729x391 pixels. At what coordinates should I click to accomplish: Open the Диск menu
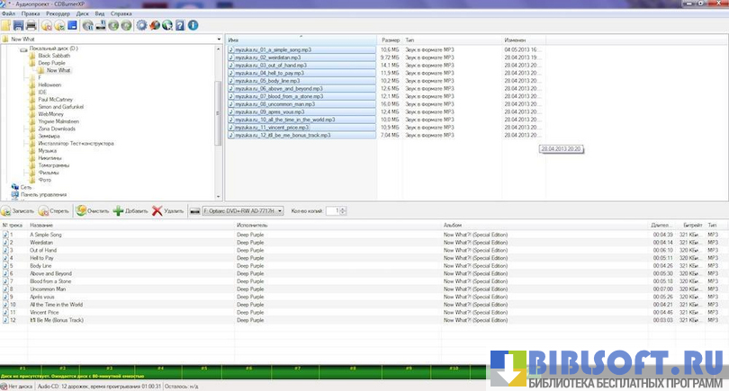point(83,14)
